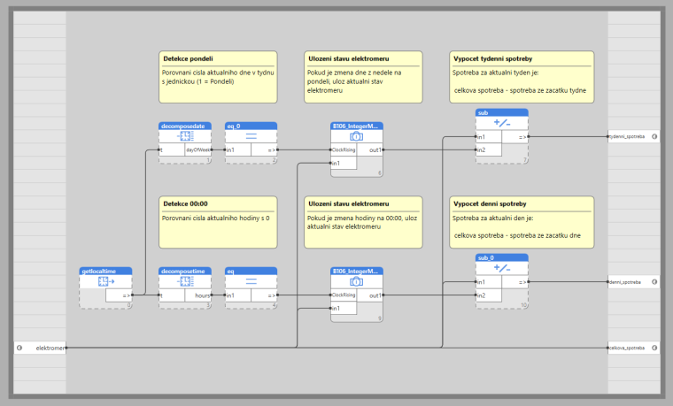Click arrow icon beside denni_spotreba output
This screenshot has height=406, width=673.
[x=654, y=282]
